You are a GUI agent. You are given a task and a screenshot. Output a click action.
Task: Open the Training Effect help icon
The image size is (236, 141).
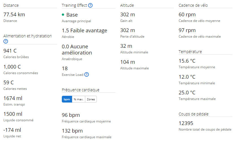tap(90, 5)
